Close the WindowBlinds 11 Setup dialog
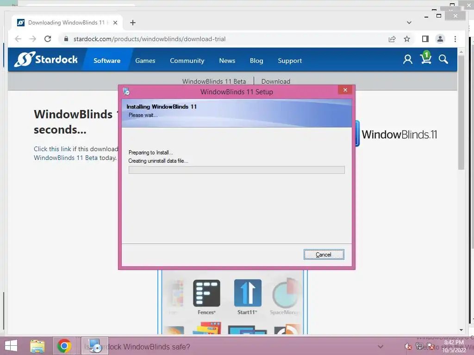474x355 pixels. (345, 90)
